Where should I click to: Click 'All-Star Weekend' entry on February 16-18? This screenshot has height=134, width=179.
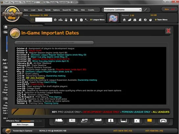point(42,63)
